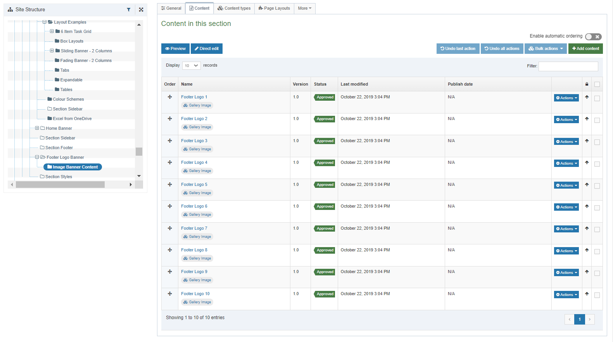Open the Footer Logo 4 link
613x342 pixels.
coord(194,162)
